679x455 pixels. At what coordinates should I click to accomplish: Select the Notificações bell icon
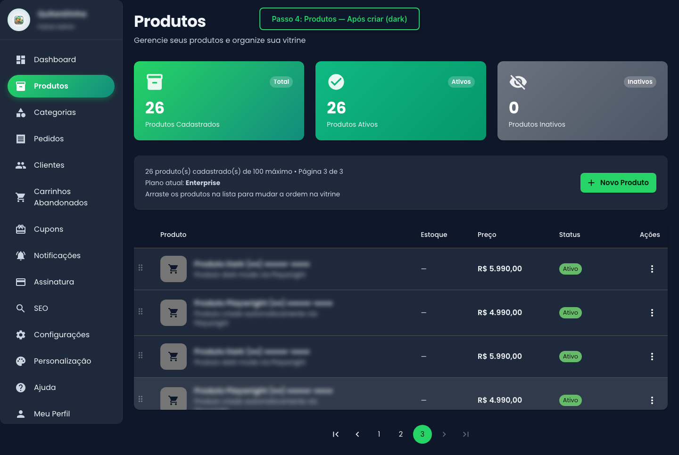click(x=20, y=255)
